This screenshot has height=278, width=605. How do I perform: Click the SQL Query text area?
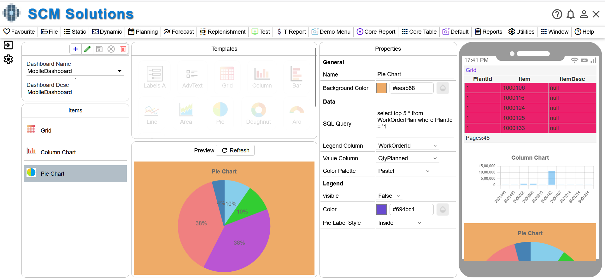415,123
